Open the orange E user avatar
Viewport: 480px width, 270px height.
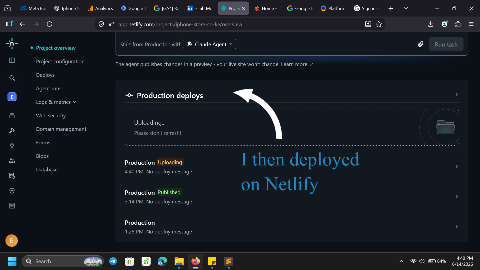click(12, 241)
